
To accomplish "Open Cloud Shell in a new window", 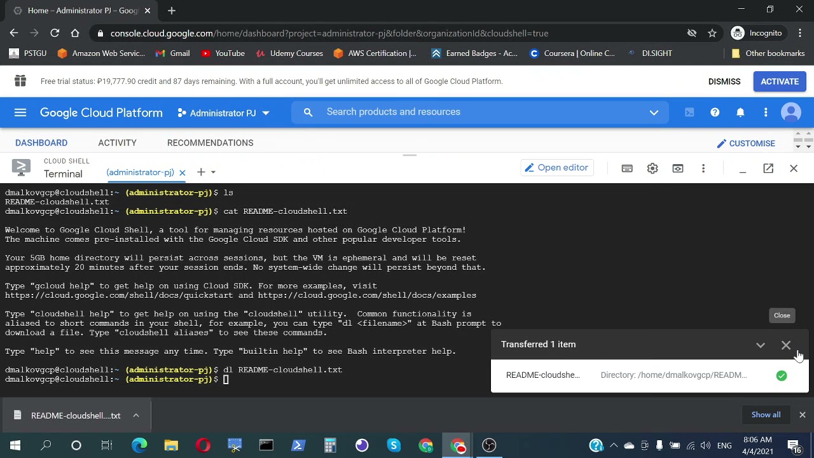I will pos(768,168).
